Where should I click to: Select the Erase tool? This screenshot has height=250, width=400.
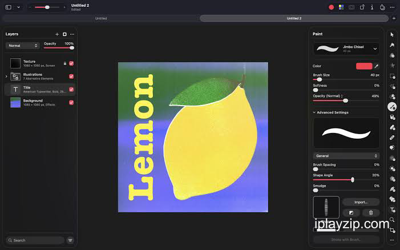point(392,127)
